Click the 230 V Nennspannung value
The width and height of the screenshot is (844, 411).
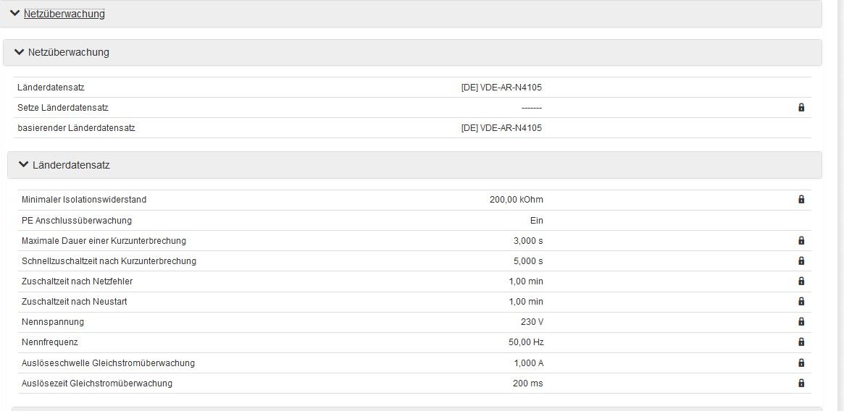click(x=531, y=322)
